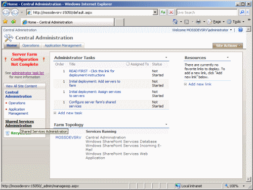
Task: Open the Tools gear menu
Action: coord(236,22)
